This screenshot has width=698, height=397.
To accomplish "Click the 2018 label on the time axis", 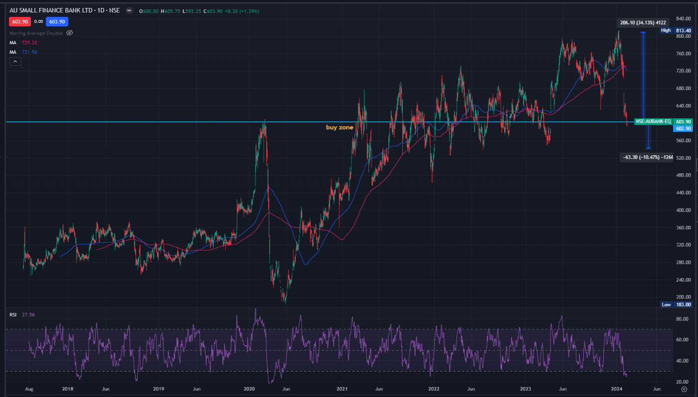I will coord(68,389).
